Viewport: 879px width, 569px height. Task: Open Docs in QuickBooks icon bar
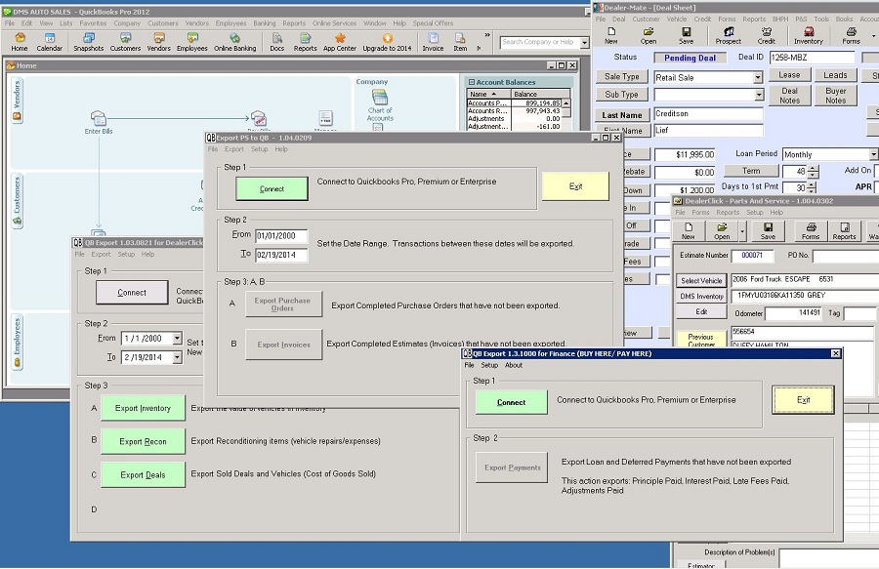pyautogui.click(x=277, y=42)
